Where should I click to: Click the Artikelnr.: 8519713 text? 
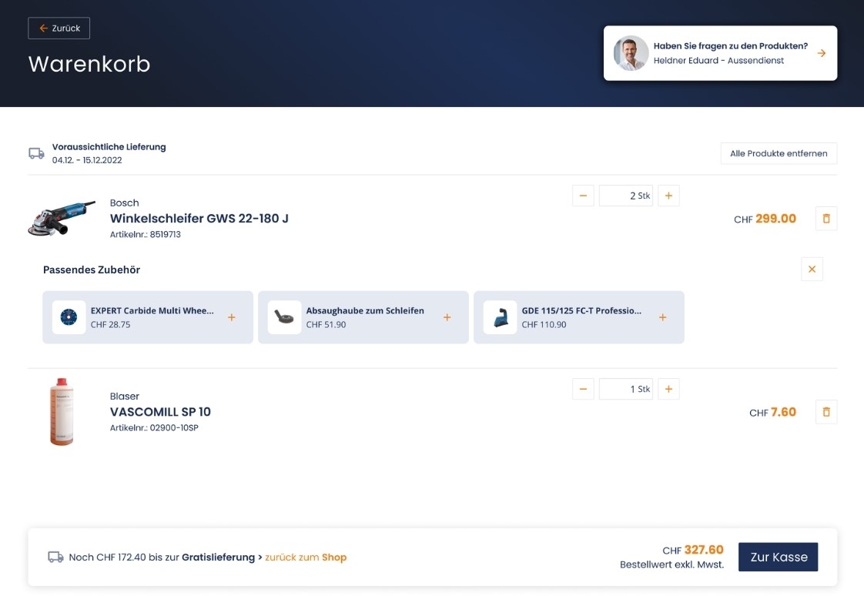coord(146,234)
